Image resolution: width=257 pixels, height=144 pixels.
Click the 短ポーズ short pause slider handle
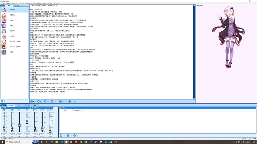click(x=35, y=128)
